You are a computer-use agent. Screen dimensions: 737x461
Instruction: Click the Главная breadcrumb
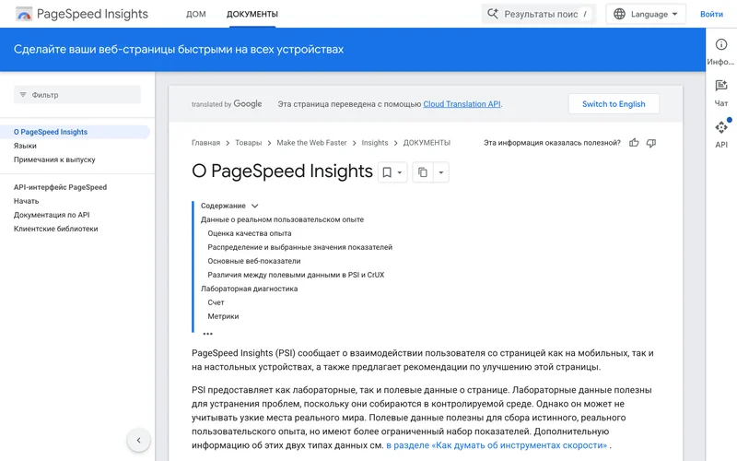pyautogui.click(x=205, y=143)
